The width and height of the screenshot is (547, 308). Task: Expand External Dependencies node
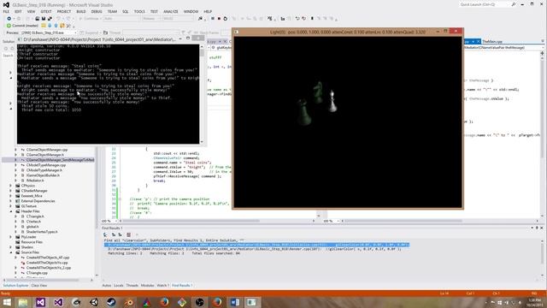pyautogui.click(x=11, y=201)
